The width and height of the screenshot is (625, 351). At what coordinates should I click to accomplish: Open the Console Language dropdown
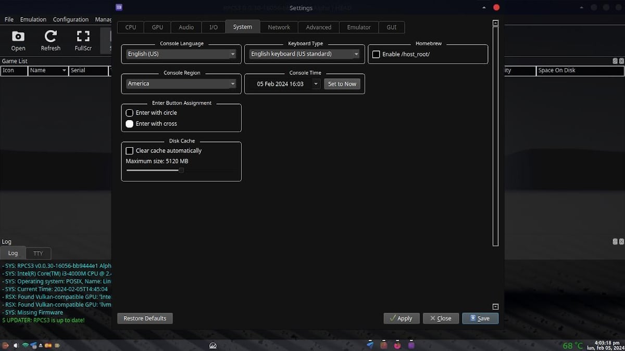[x=181, y=54]
